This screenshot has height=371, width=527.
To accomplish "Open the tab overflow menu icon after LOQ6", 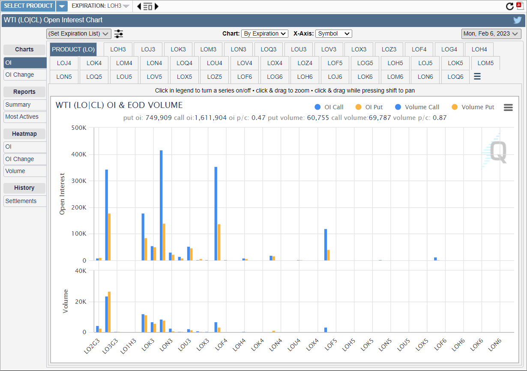I will pyautogui.click(x=477, y=77).
